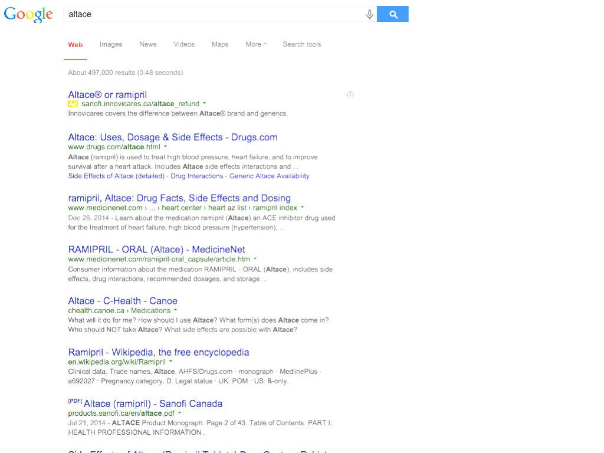Open Ramipril - Wikipedia result
The height and width of the screenshot is (453, 604).
click(158, 353)
